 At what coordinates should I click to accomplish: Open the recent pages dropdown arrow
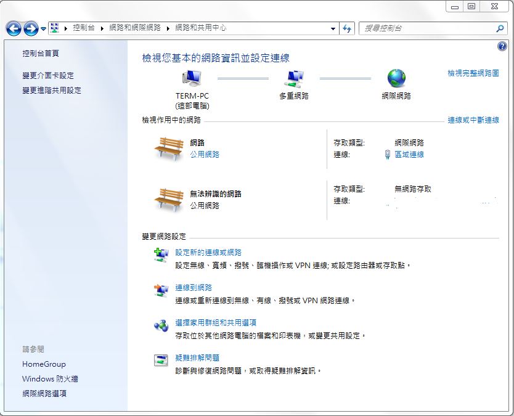coord(44,29)
